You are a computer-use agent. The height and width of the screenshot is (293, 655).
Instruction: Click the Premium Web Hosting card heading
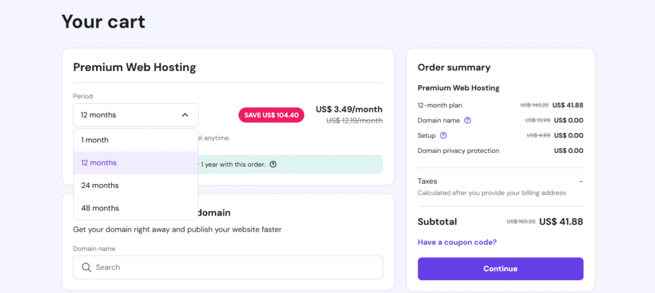(x=134, y=67)
